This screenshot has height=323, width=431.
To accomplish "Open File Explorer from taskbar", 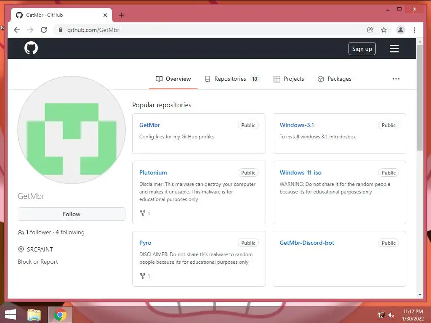I will coord(34,315).
